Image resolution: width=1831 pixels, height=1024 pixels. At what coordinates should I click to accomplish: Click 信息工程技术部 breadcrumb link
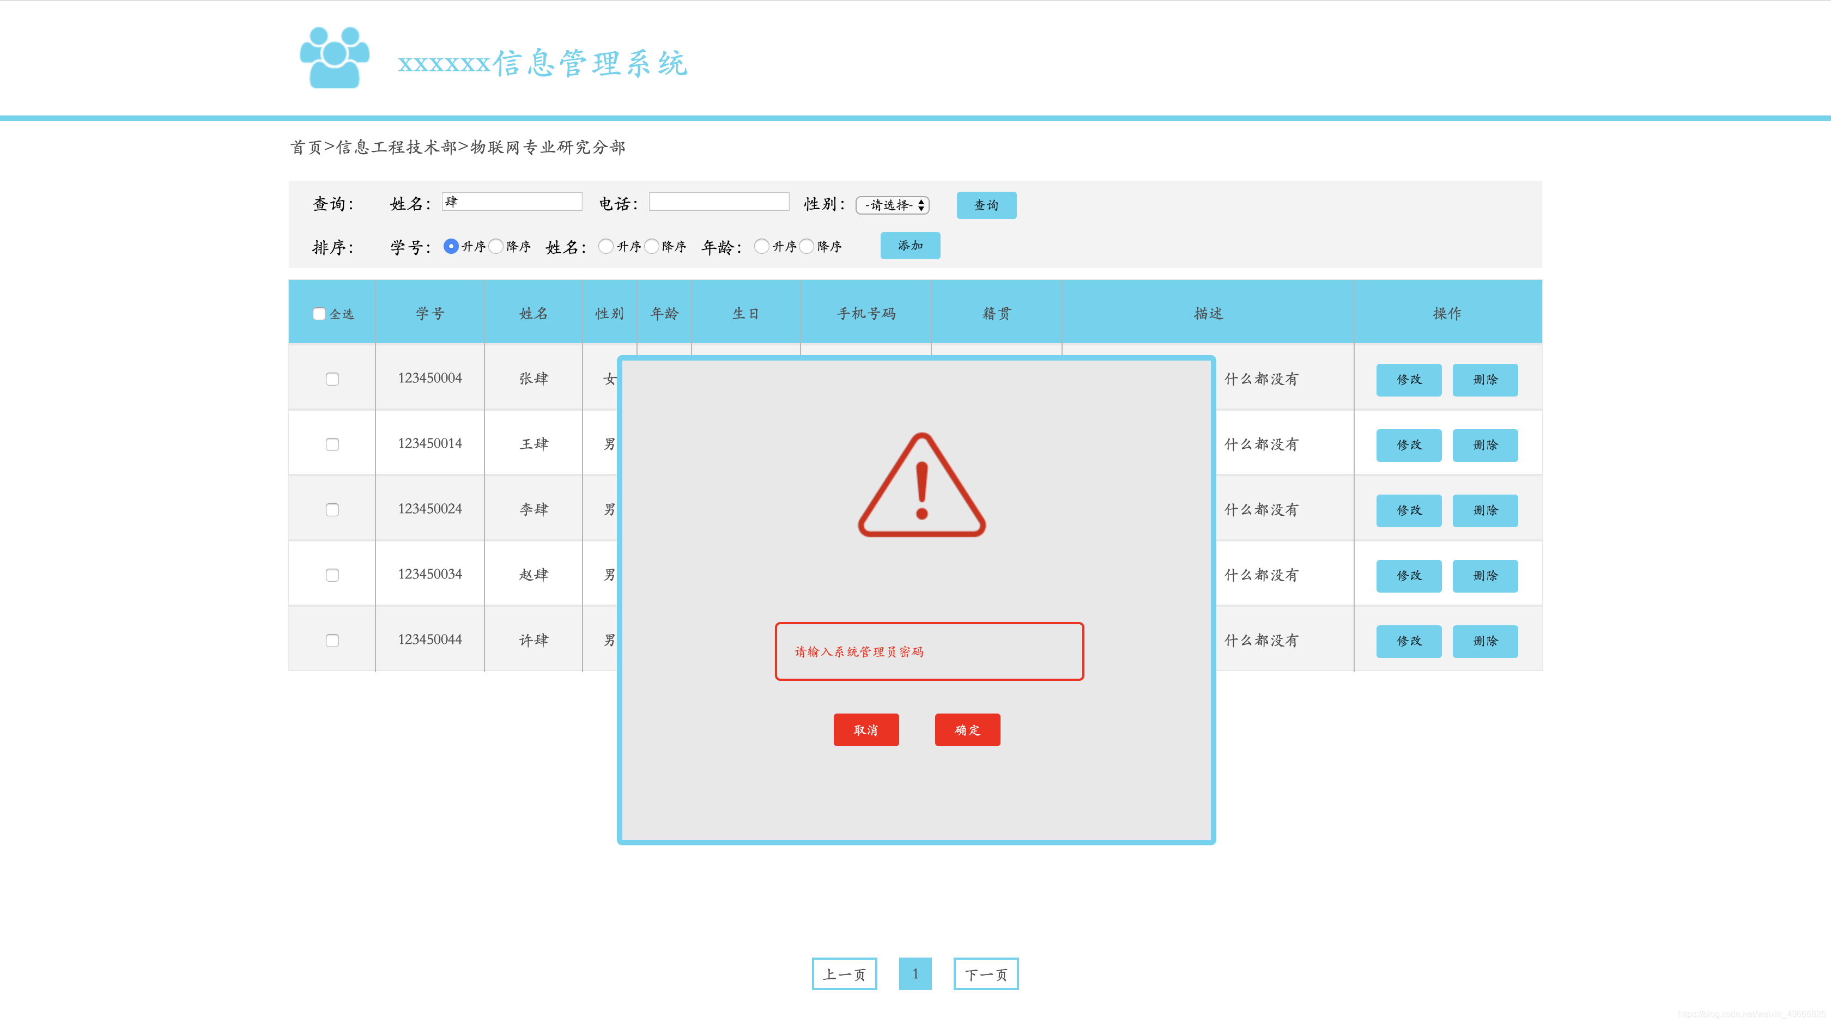tap(396, 147)
